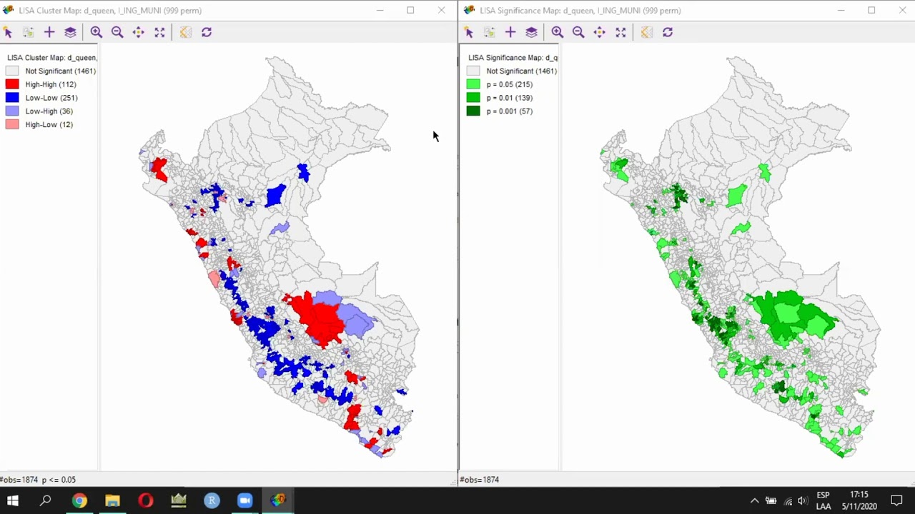Select 'p = 0.001 (57)' legend label
915x514 pixels.
[510, 111]
